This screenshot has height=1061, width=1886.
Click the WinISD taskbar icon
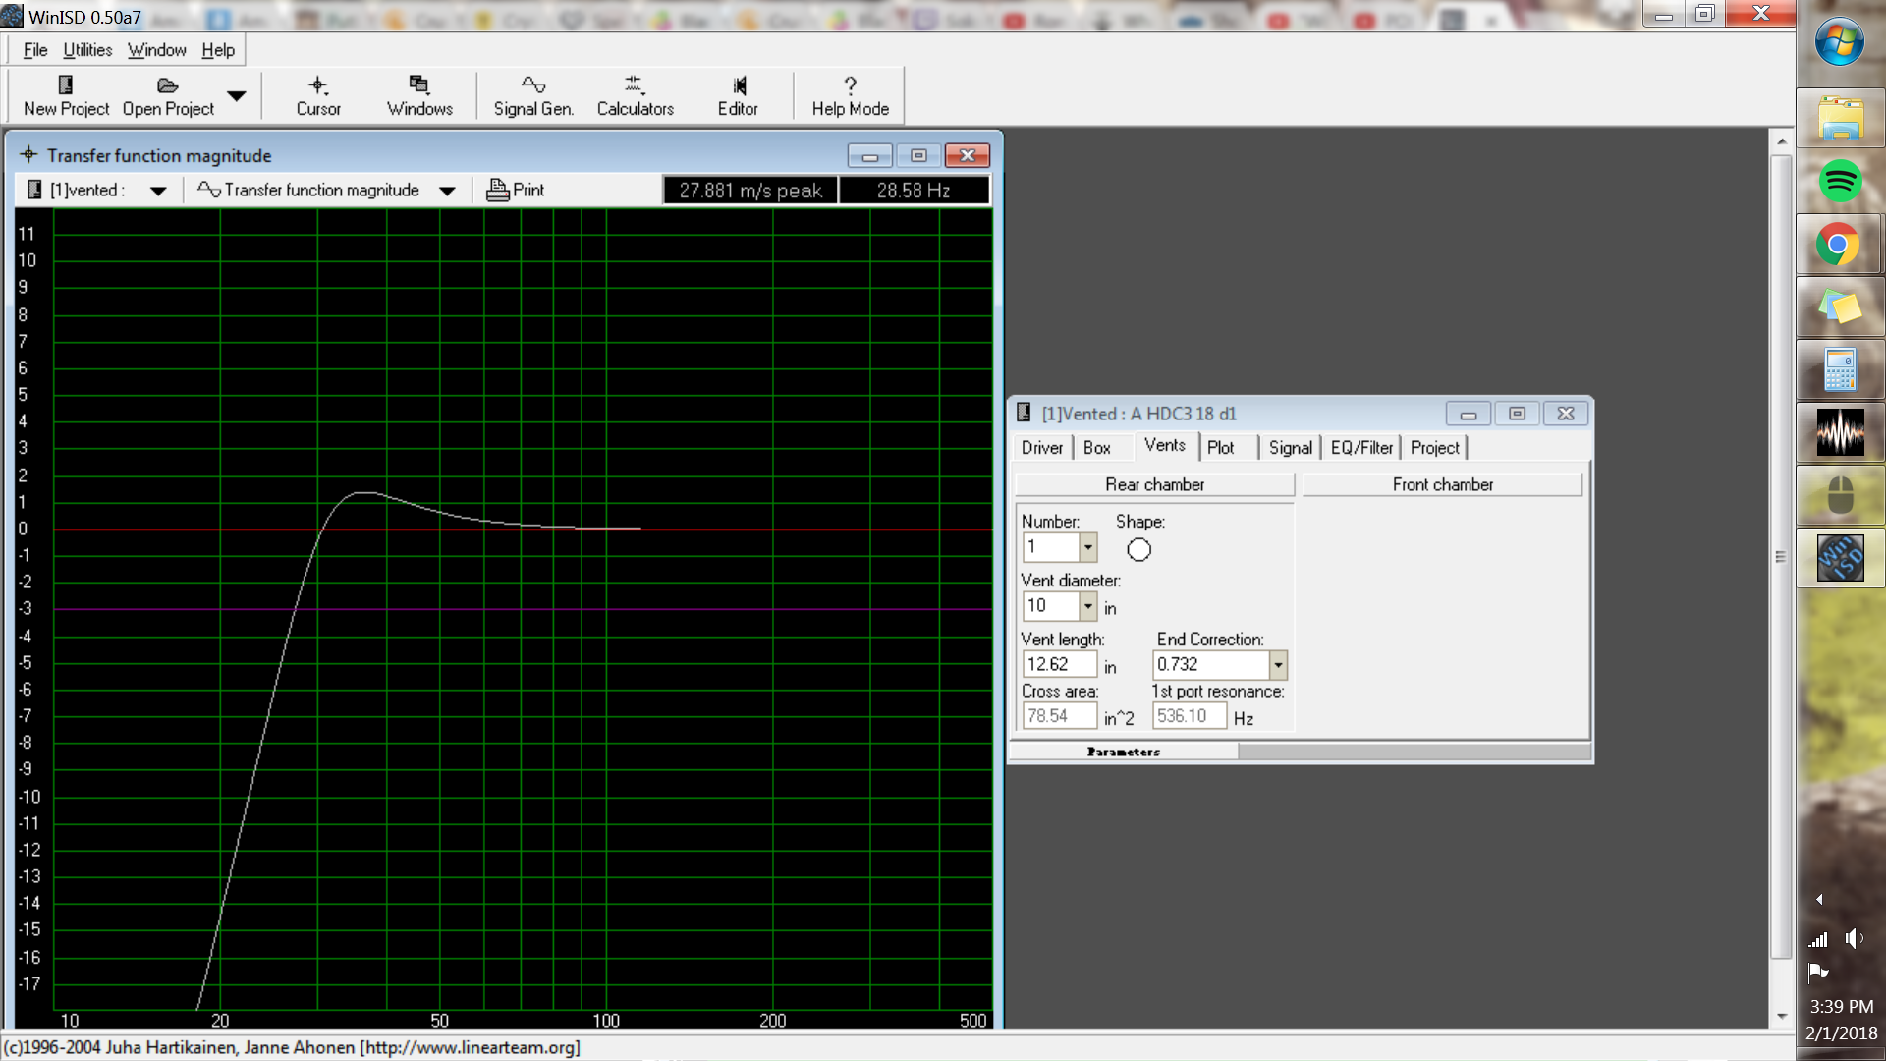tap(1840, 558)
